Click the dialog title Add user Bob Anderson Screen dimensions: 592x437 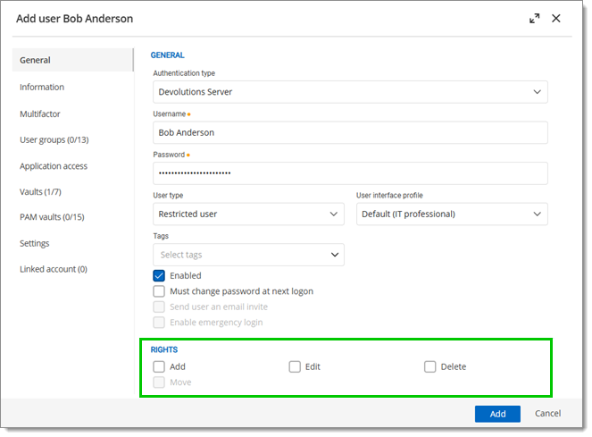[x=74, y=19]
